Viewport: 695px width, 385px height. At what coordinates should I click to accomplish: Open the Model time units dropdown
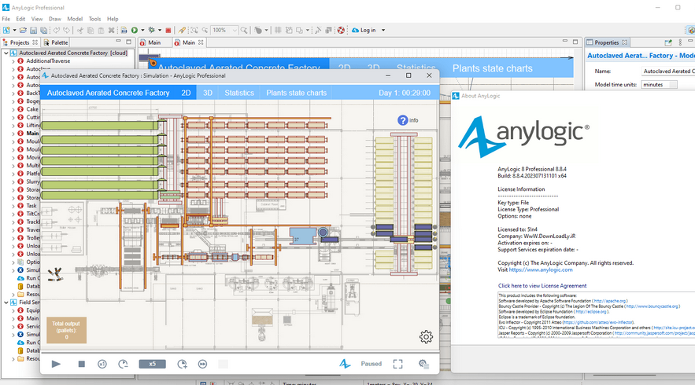pos(659,84)
